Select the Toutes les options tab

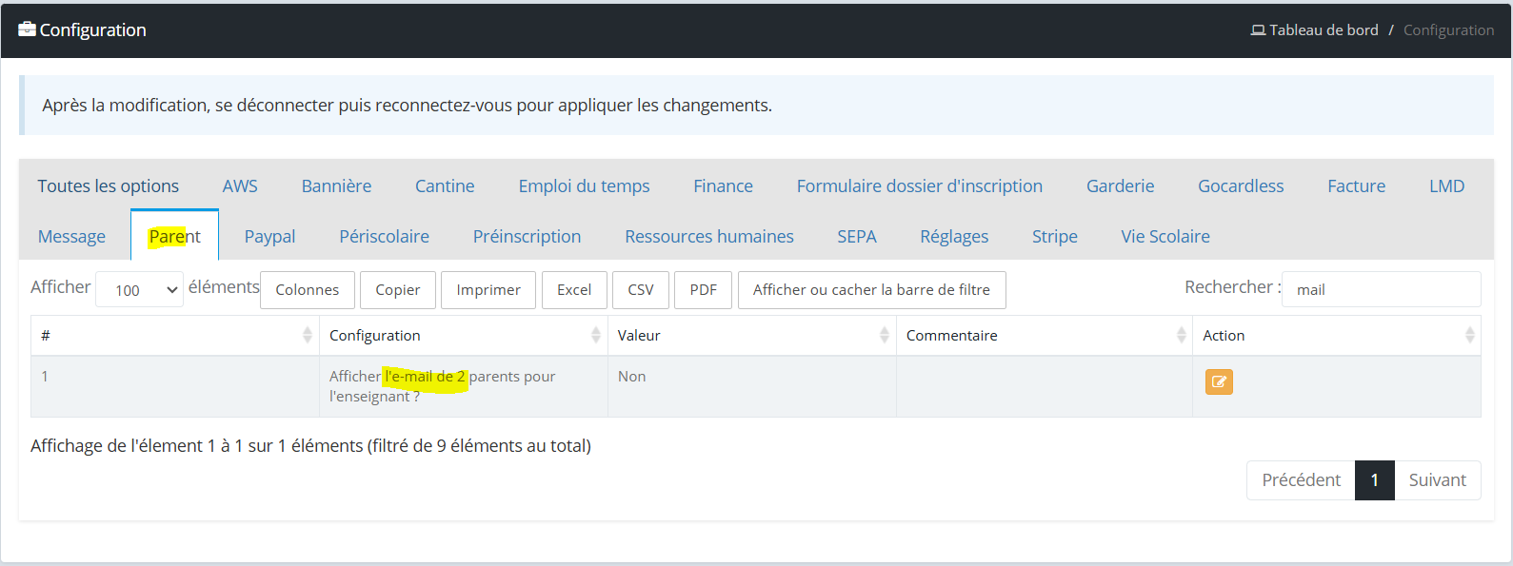109,185
